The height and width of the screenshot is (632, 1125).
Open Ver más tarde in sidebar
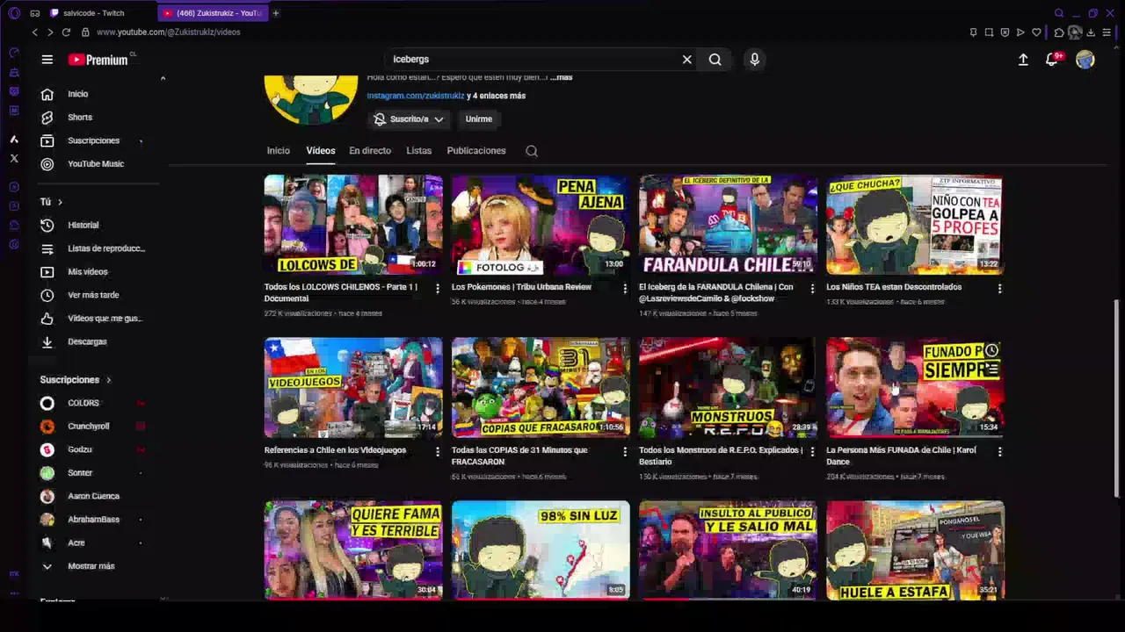tap(93, 296)
